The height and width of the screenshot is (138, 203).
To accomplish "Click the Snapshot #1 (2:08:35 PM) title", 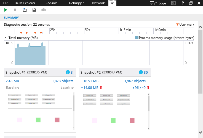I will tap(26, 72).
